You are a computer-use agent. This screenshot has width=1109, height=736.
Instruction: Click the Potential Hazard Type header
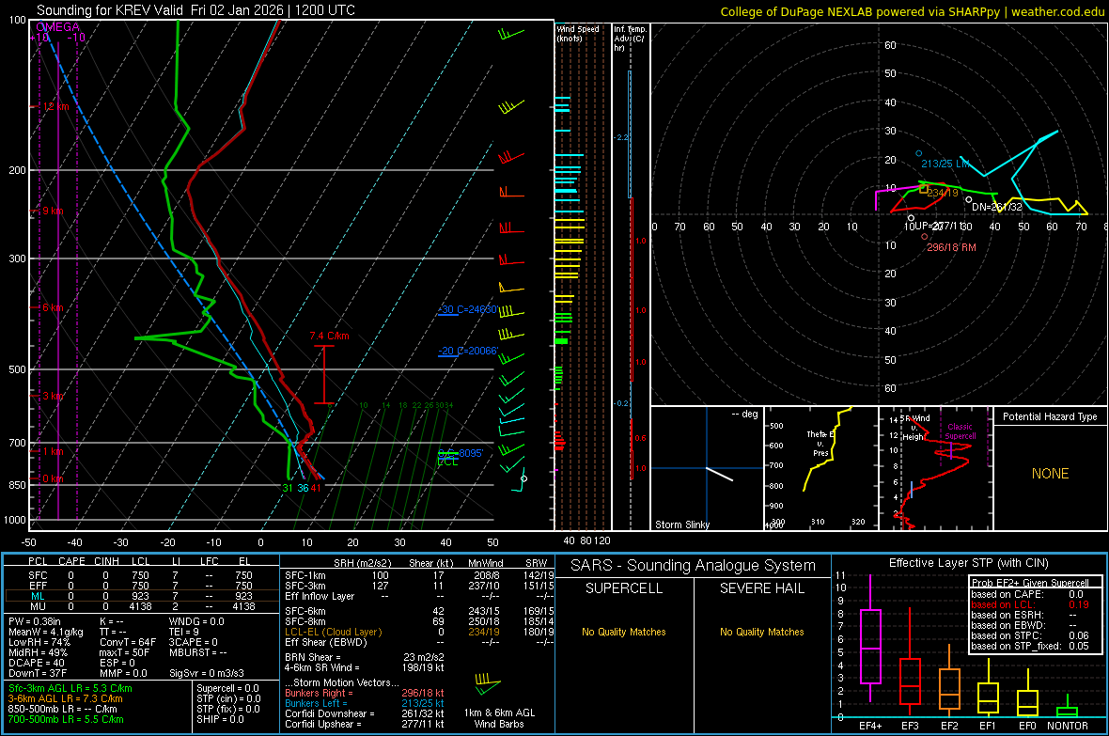[x=1050, y=416]
